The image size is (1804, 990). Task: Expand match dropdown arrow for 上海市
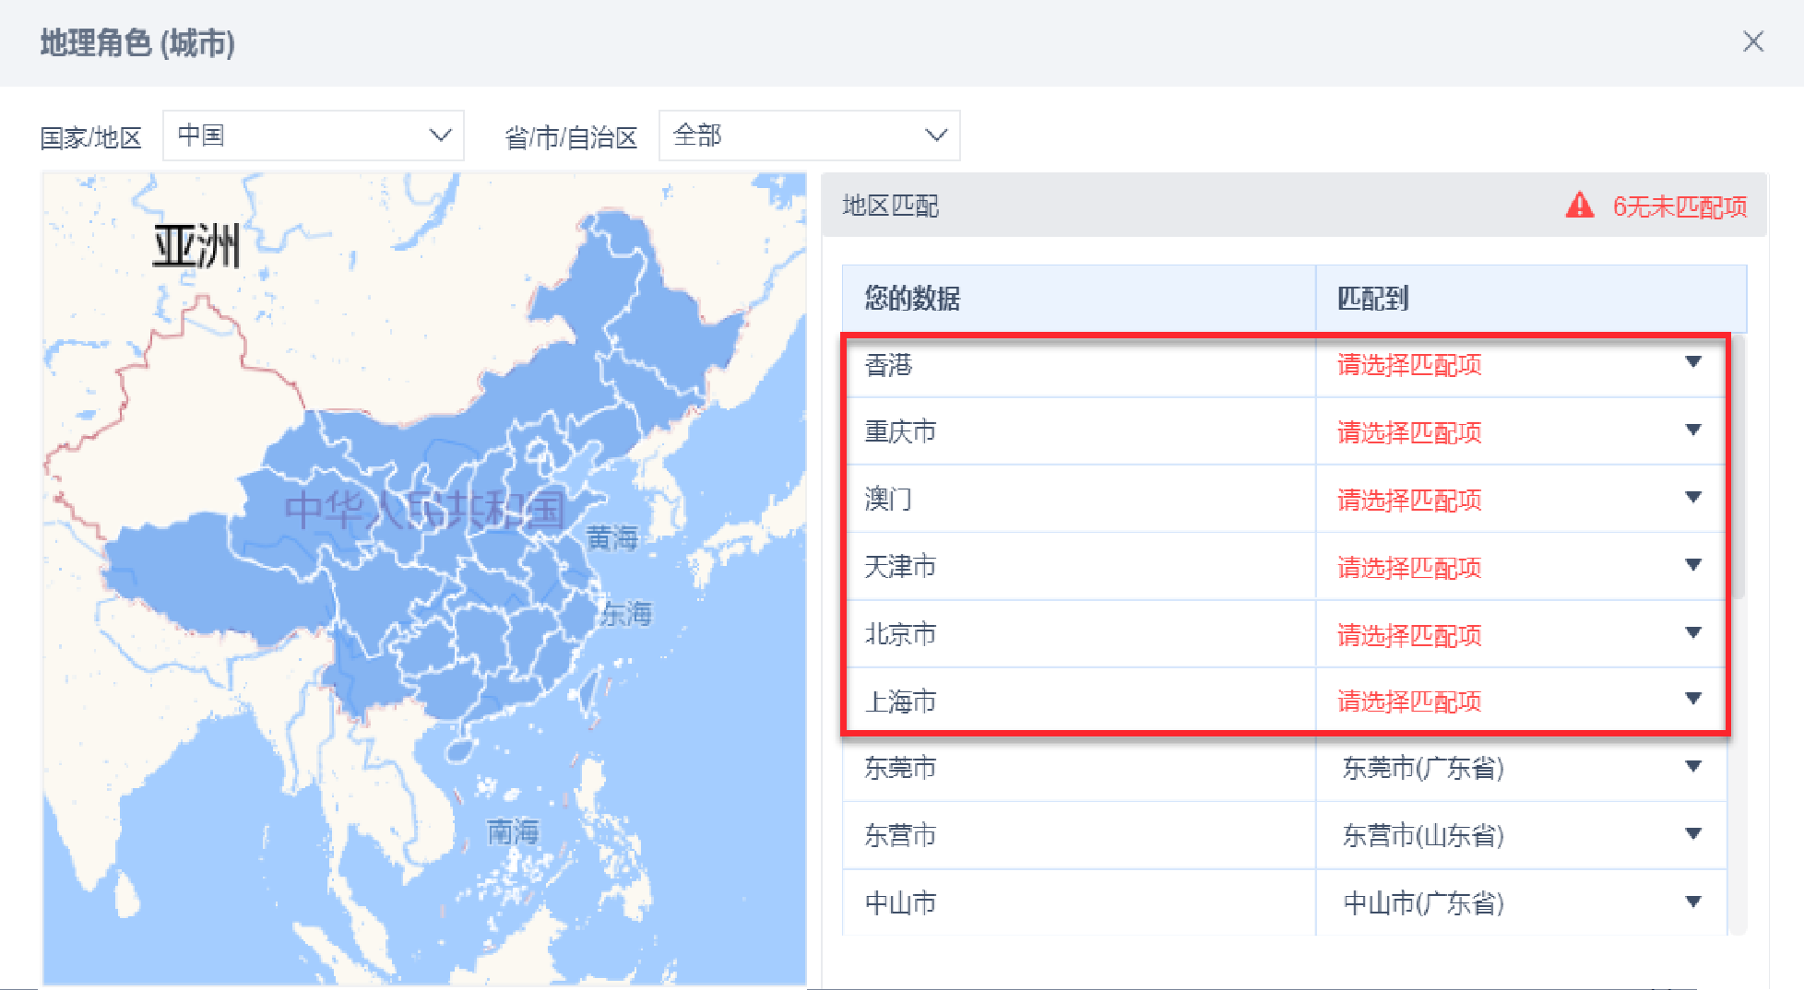point(1692,699)
